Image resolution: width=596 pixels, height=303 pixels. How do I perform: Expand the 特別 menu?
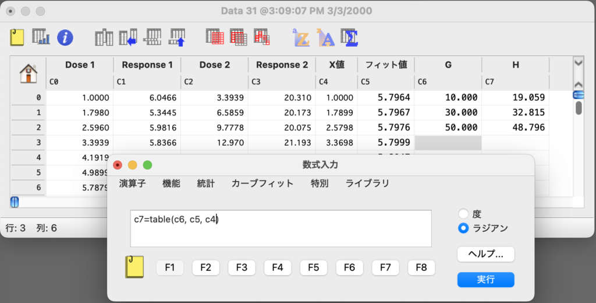[320, 184]
